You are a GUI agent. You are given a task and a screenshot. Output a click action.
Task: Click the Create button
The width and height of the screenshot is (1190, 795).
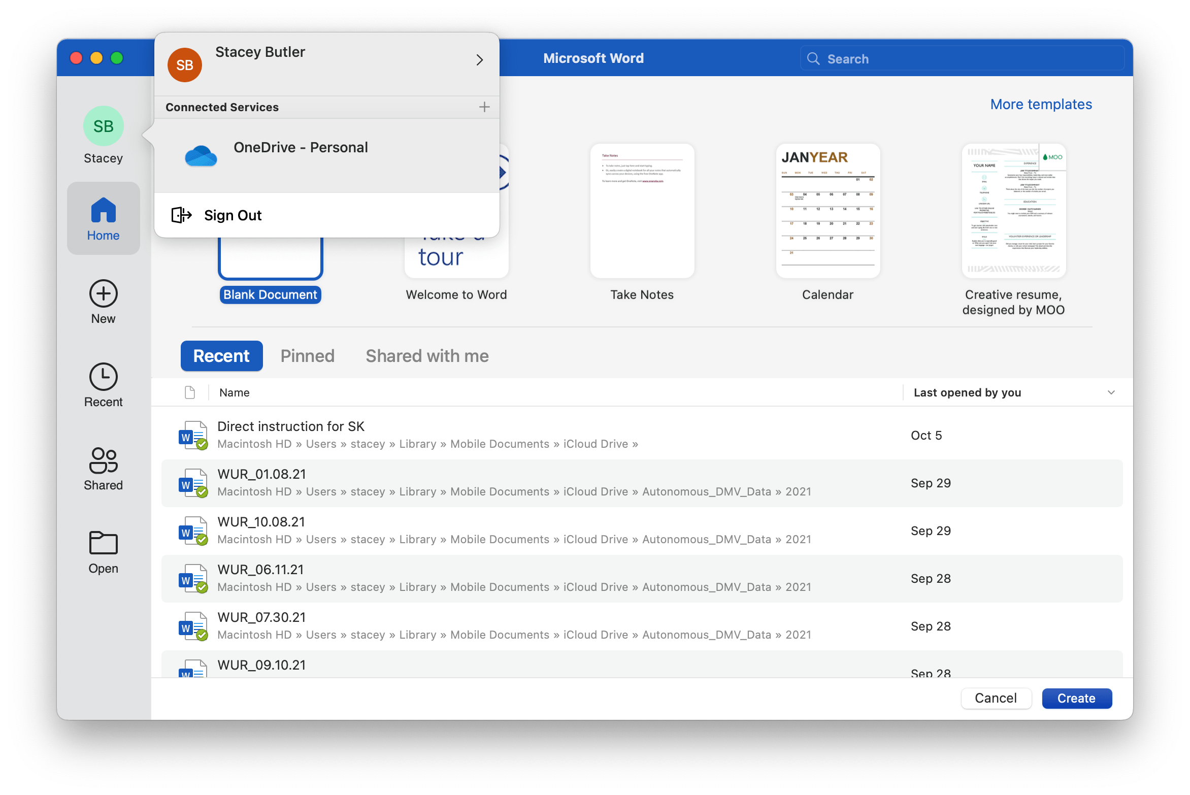pyautogui.click(x=1077, y=699)
